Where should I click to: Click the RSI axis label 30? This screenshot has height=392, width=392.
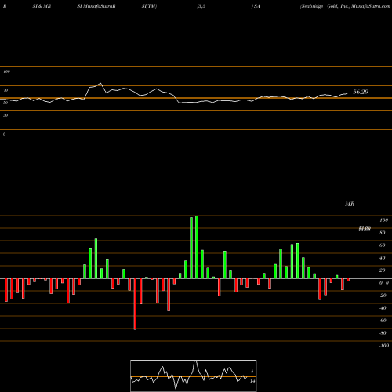tap(5, 115)
